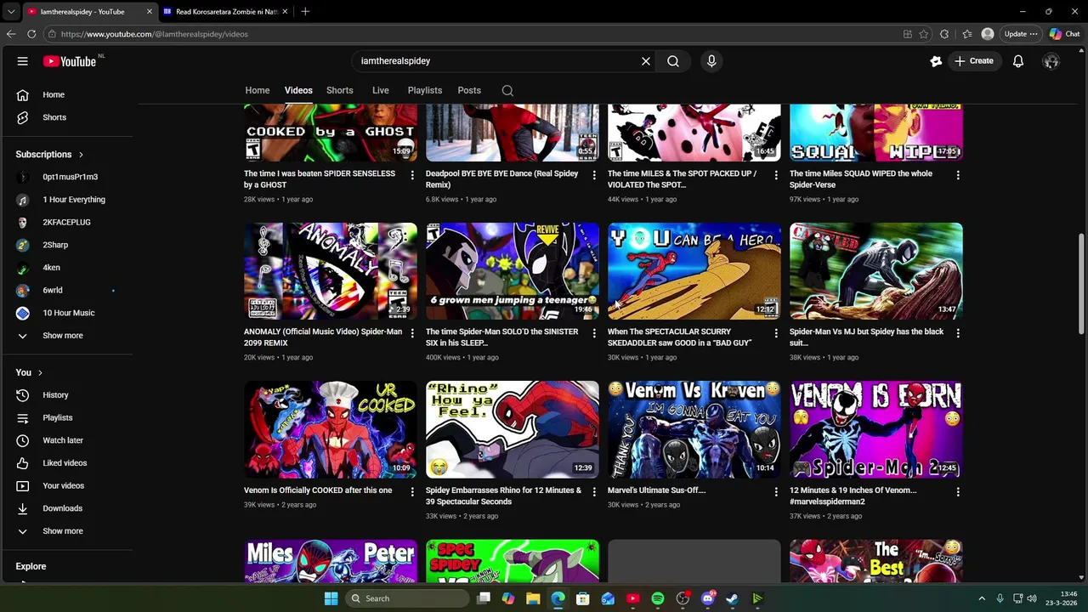Viewport: 1088px width, 612px height.
Task: Bookmark this page with the star icon
Action: [924, 34]
